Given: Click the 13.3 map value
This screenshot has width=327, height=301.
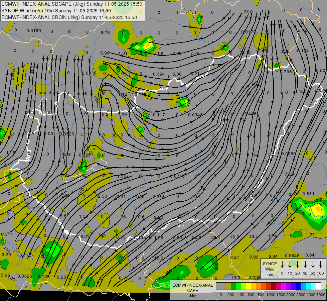Looking at the screenshot, I should 236,278.
